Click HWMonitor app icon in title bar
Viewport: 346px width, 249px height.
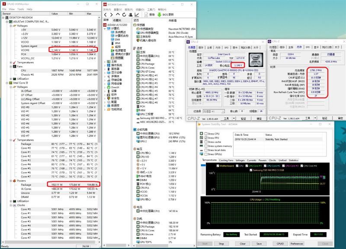(4, 4)
